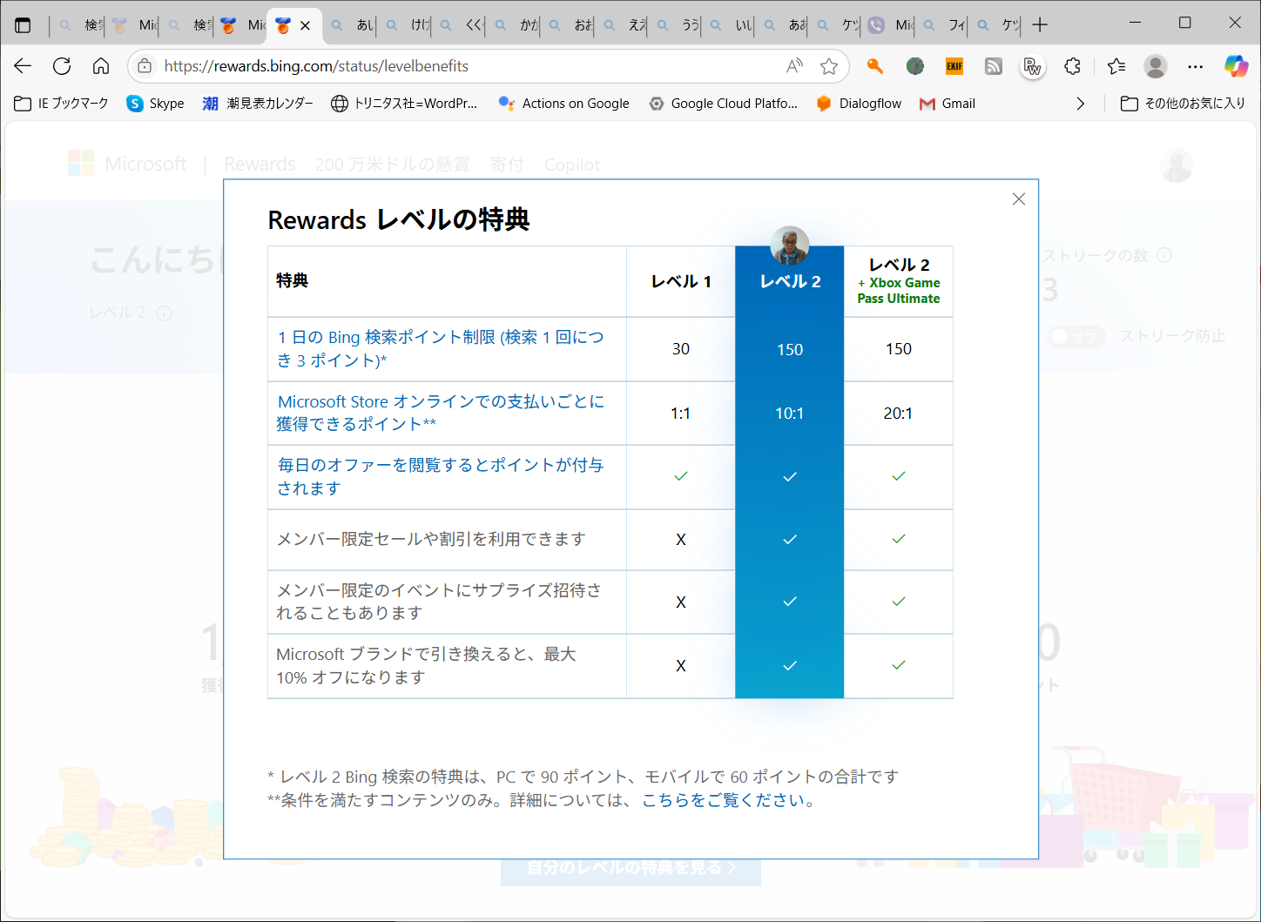Open Actions on Google bookmark
Viewport: 1261px width, 922px height.
coord(563,104)
